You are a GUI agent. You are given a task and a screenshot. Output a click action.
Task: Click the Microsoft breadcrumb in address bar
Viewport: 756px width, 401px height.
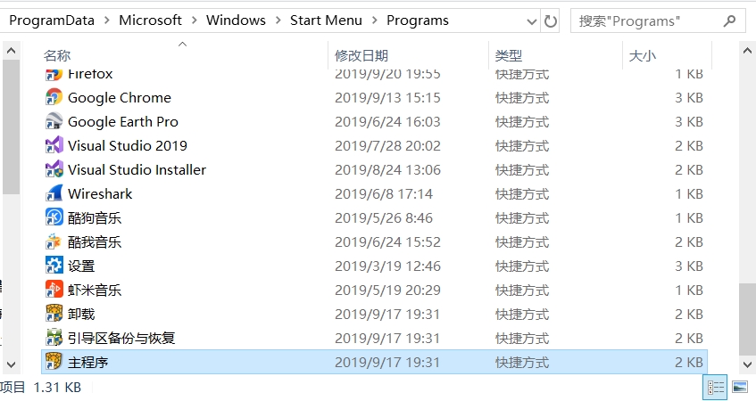(x=150, y=20)
